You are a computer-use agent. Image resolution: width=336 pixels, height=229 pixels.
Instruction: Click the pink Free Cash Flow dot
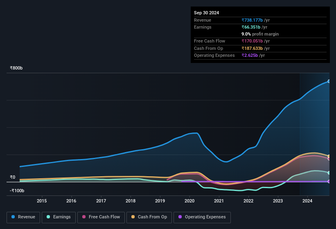[x=84, y=217]
